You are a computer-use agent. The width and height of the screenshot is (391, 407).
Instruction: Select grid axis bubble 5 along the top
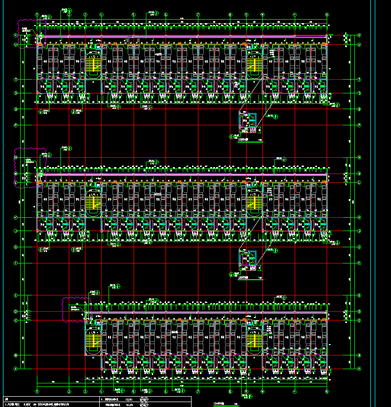tap(134, 15)
